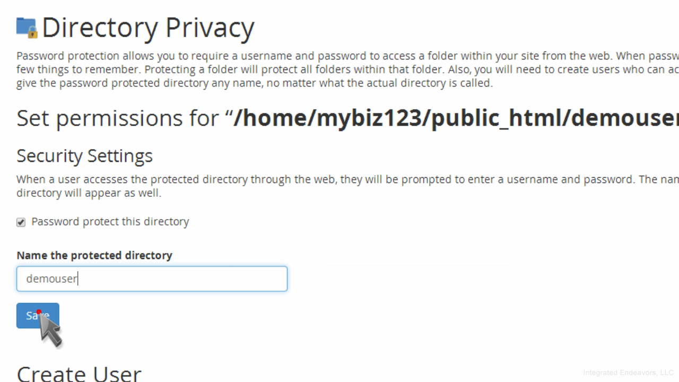Screen dimensions: 679x382
Task: Uncheck Password protect this directory checkbox
Action: point(21,222)
